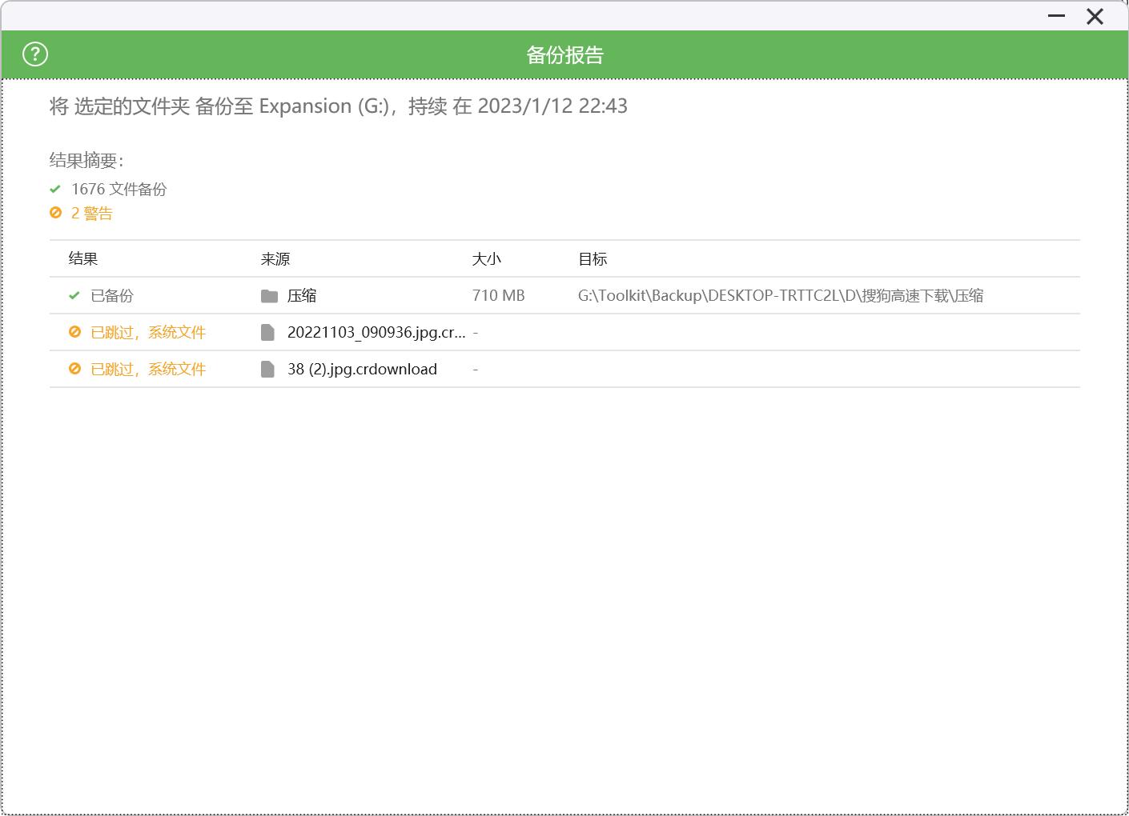Screen dimensions: 1129x816
Task: Click the checkmark beside 1676 文件备份
Action: pos(55,189)
